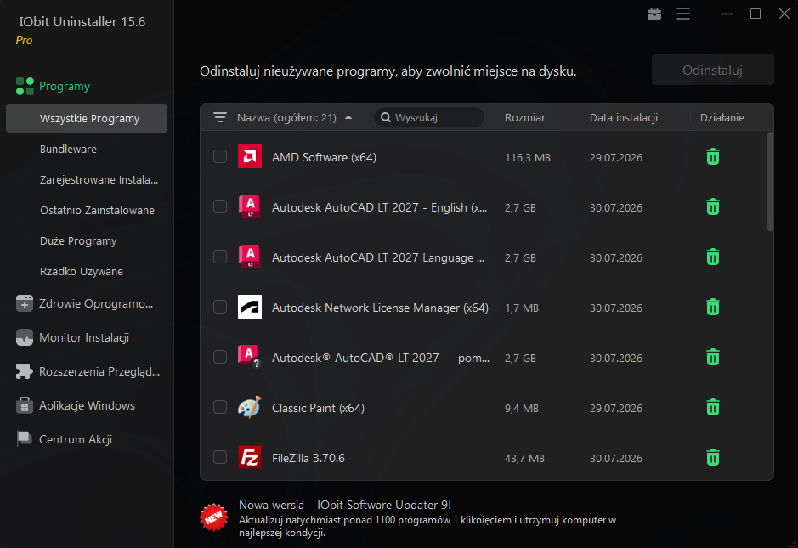Click the 43,7 MB size value
The image size is (798, 548).
[524, 459]
